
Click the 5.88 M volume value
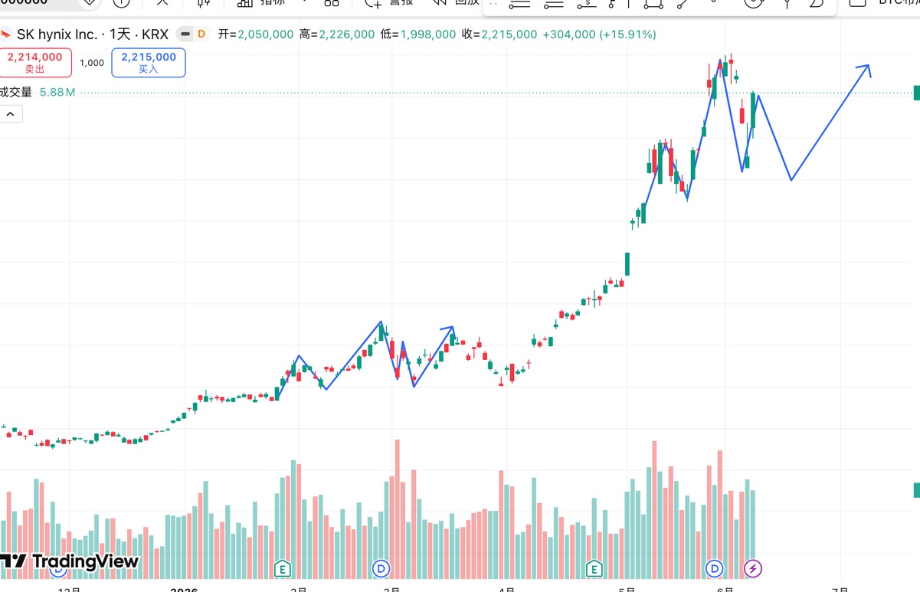pyautogui.click(x=57, y=92)
